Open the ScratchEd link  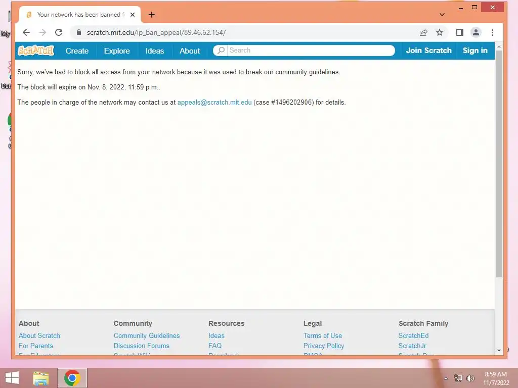[413, 335]
